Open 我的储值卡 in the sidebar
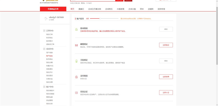 click(x=50, y=90)
